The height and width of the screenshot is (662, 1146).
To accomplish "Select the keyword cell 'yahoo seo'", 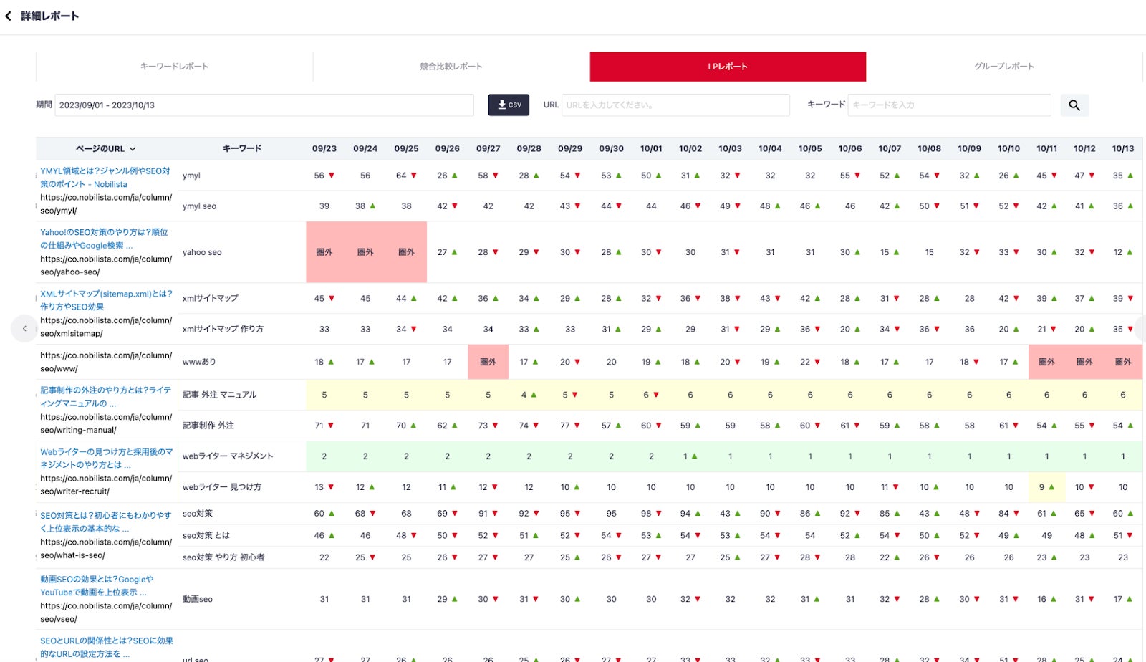I will tap(202, 252).
